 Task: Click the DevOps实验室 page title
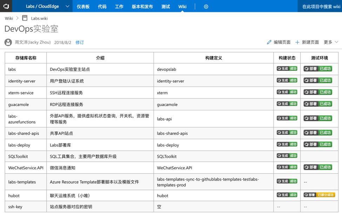click(x=32, y=29)
